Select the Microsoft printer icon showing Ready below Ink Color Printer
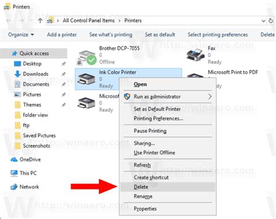Screen dimensions: 276x219 point(86,103)
